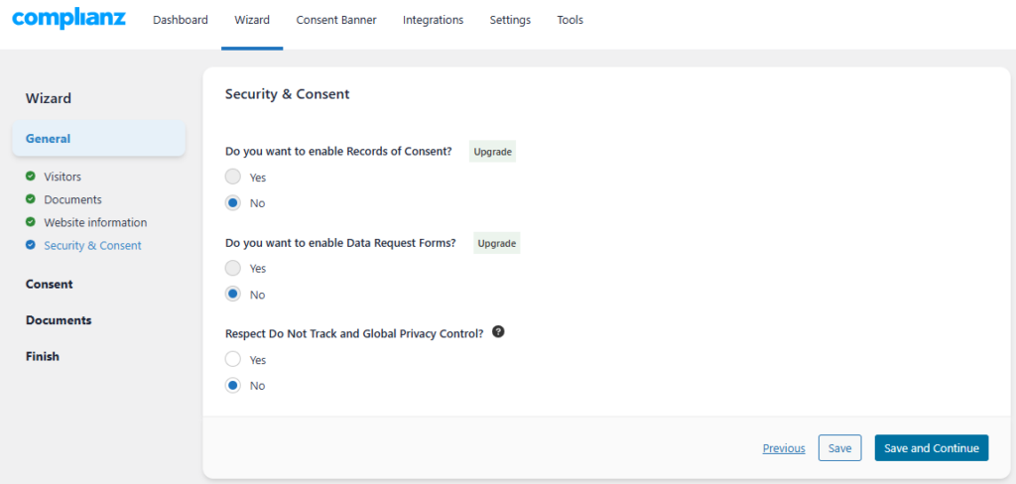Screen dimensions: 1016x484
Task: Select No for Records of Consent
Action: pyautogui.click(x=232, y=202)
